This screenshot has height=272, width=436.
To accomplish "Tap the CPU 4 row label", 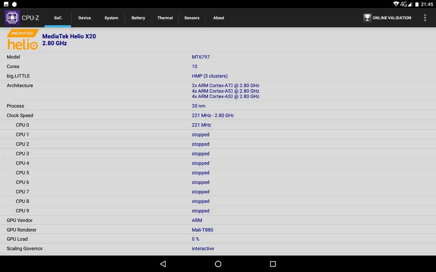I will (22, 163).
